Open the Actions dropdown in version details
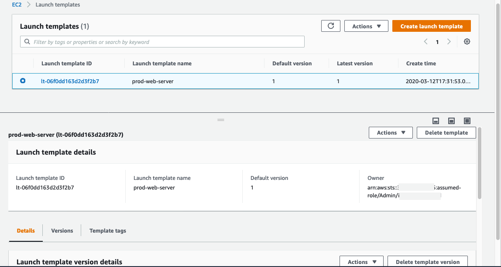501x267 pixels. coord(361,262)
